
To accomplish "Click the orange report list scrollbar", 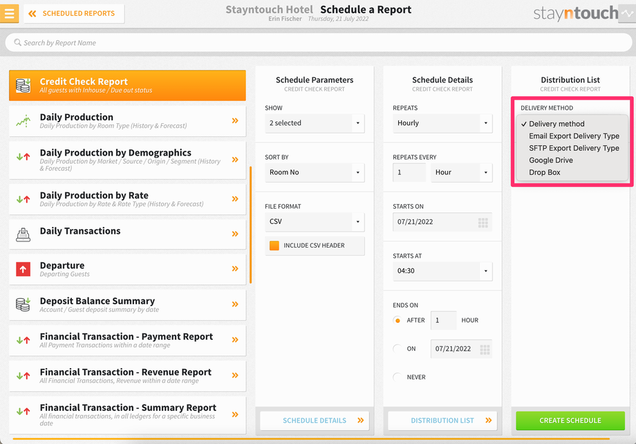I will (251, 225).
